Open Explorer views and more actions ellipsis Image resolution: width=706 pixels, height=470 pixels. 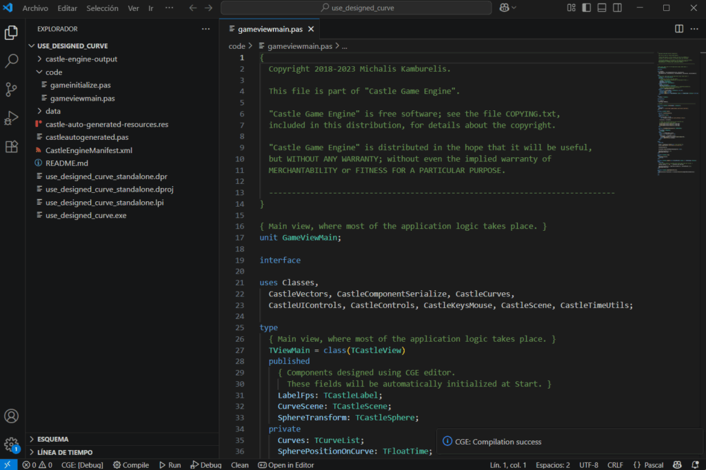pyautogui.click(x=205, y=29)
